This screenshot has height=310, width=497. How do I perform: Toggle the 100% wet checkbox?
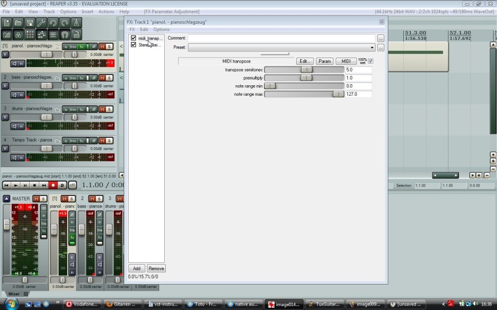click(x=371, y=61)
